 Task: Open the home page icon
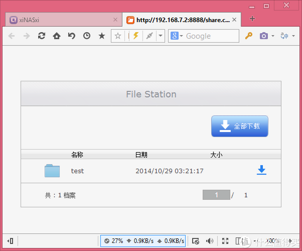pyautogui.click(x=56, y=36)
